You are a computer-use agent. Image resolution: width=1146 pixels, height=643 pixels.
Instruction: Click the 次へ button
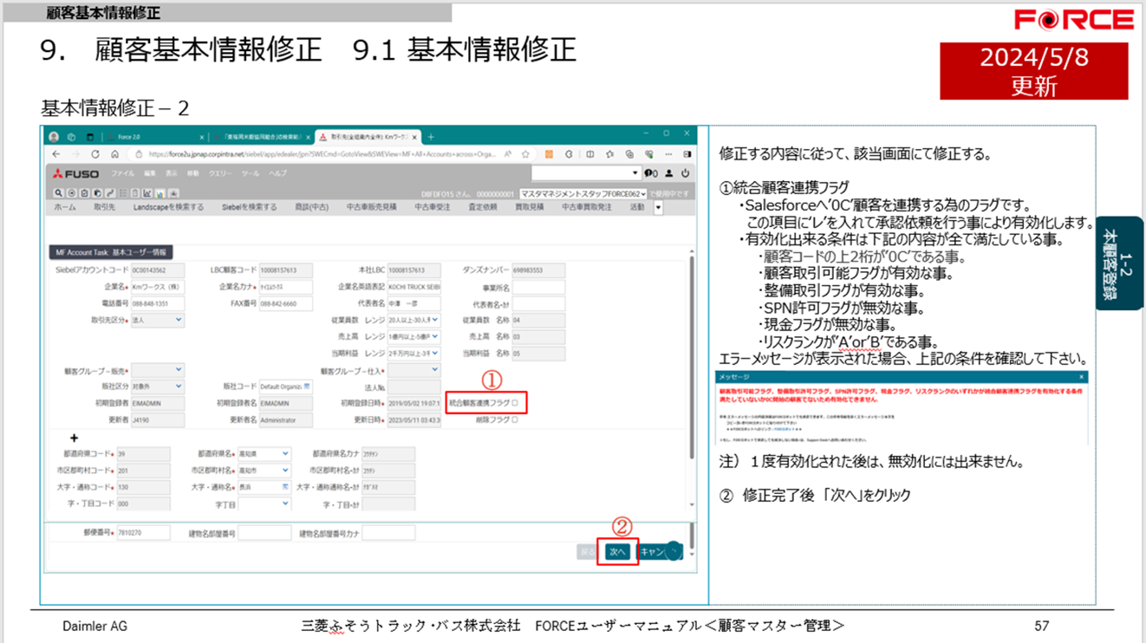pyautogui.click(x=617, y=551)
